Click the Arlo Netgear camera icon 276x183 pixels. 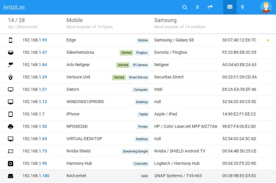point(11,65)
